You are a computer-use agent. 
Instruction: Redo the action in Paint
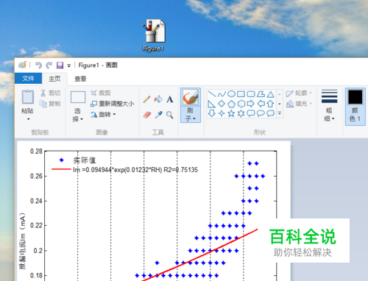[49, 65]
